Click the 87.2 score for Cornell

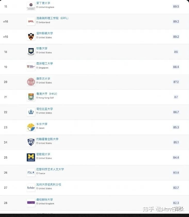pos(176,82)
